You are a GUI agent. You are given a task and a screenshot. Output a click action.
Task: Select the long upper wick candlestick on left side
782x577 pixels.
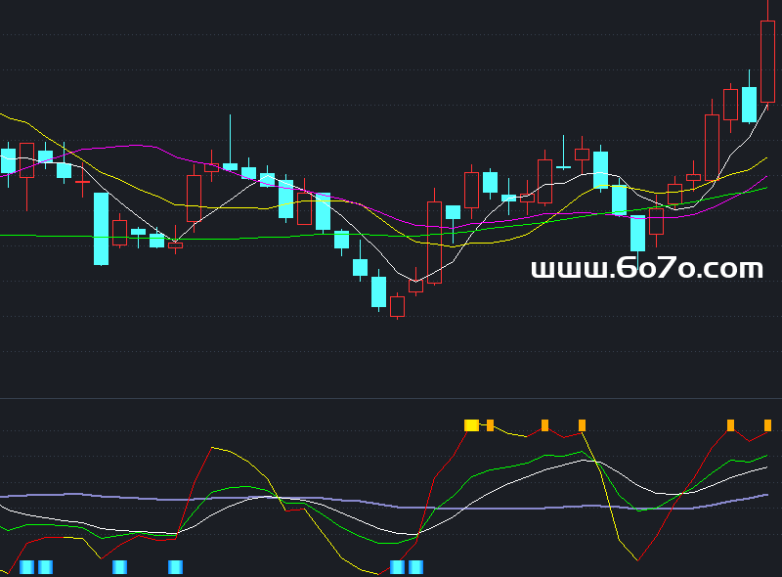231,166
